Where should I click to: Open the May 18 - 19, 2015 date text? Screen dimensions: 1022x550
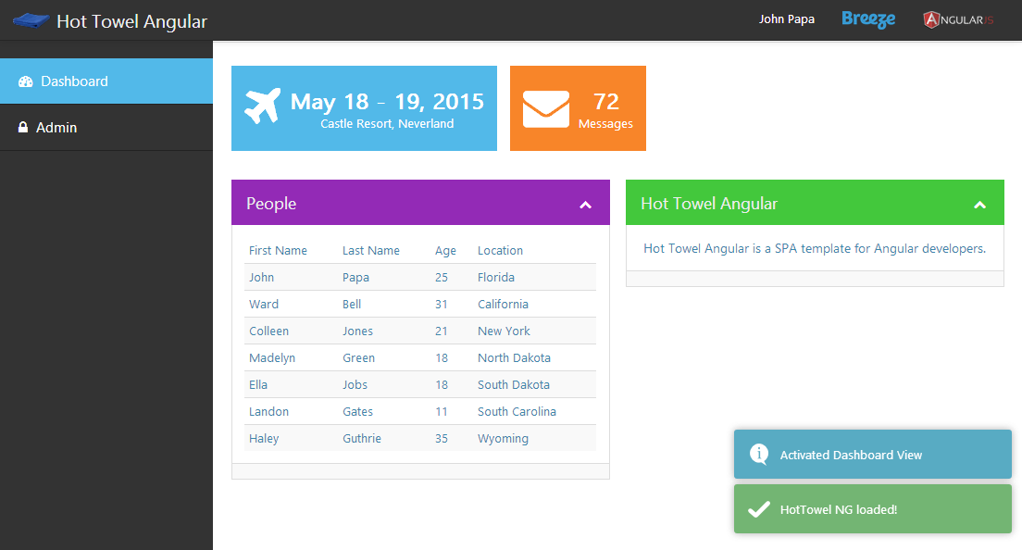pos(387,102)
